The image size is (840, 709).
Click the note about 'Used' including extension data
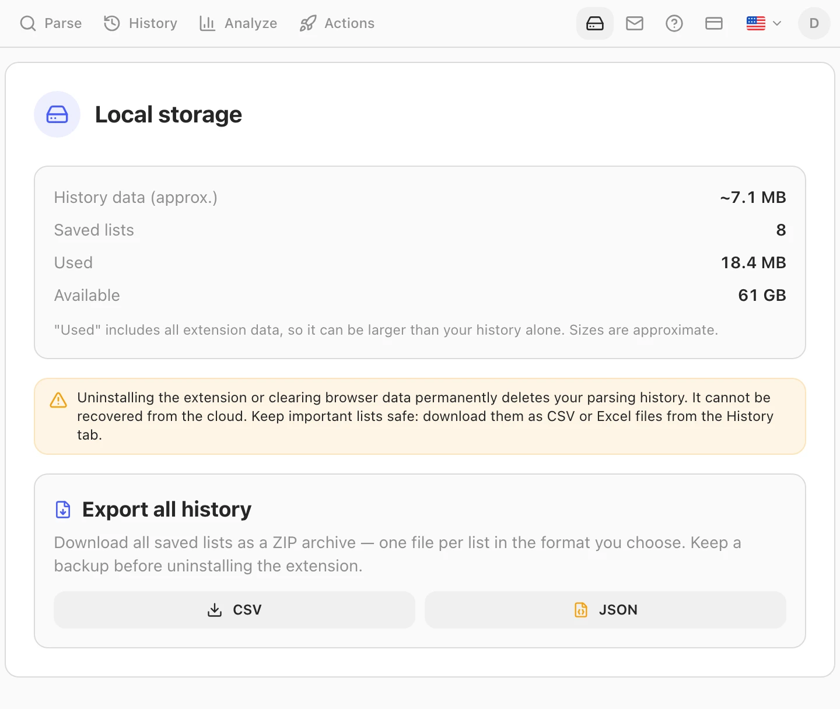(386, 330)
